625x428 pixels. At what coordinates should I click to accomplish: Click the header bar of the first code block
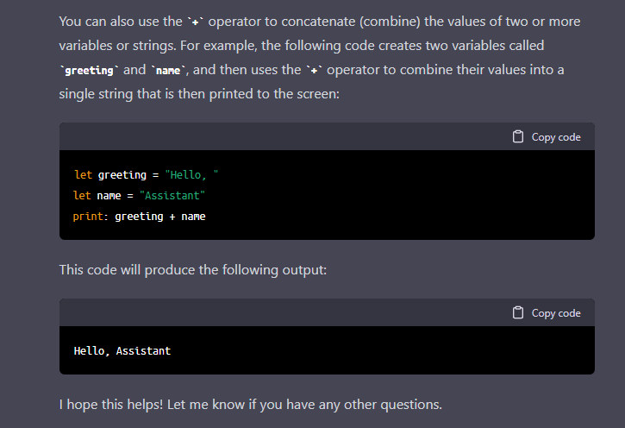pyautogui.click(x=327, y=137)
